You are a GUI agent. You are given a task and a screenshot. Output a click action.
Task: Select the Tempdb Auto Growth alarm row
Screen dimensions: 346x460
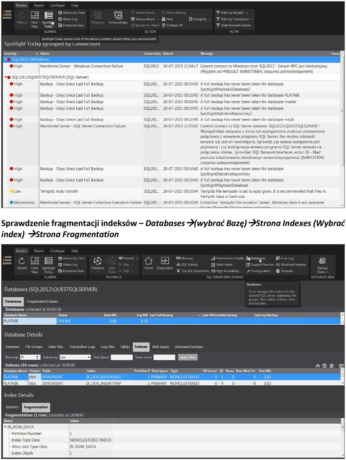click(x=172, y=194)
